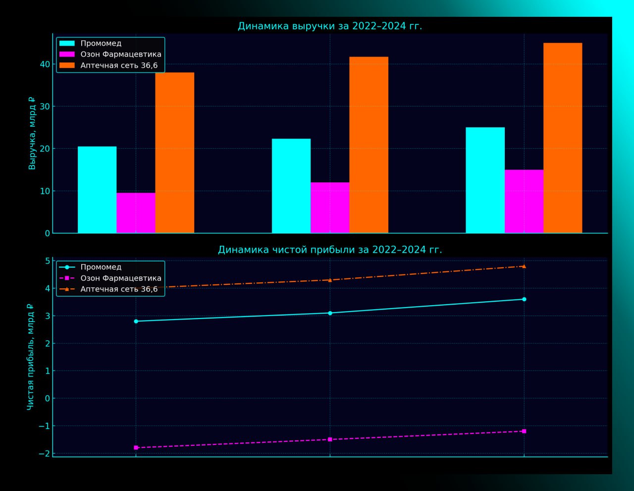This screenshot has width=634, height=491.
Task: Click the '5' tick label on profit axis
Action: pyautogui.click(x=48, y=261)
